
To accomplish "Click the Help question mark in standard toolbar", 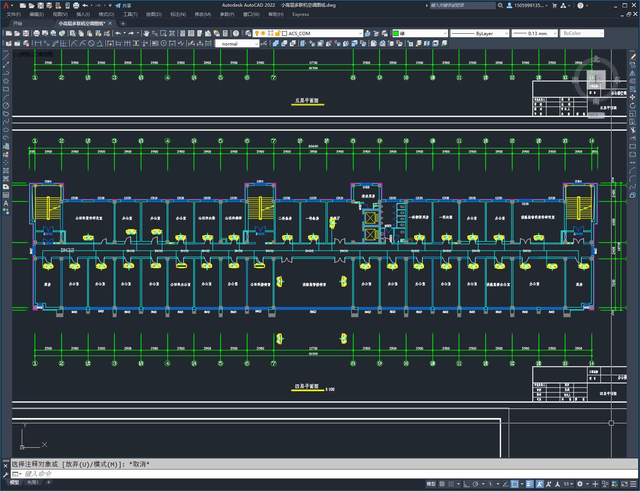I will [x=236, y=33].
